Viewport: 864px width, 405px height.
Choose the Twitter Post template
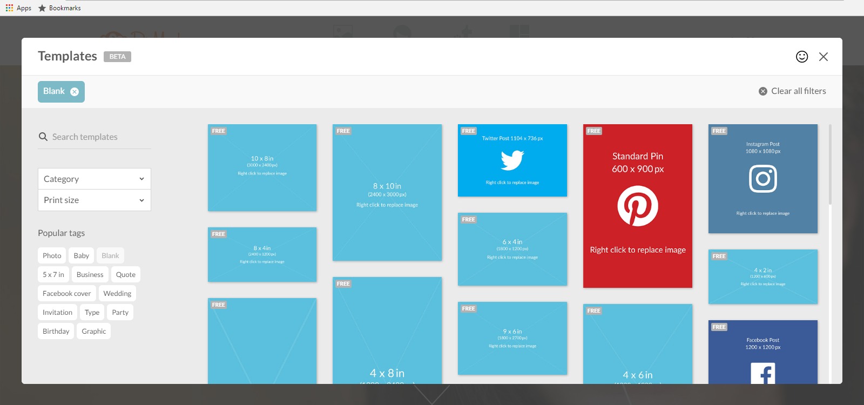click(512, 160)
